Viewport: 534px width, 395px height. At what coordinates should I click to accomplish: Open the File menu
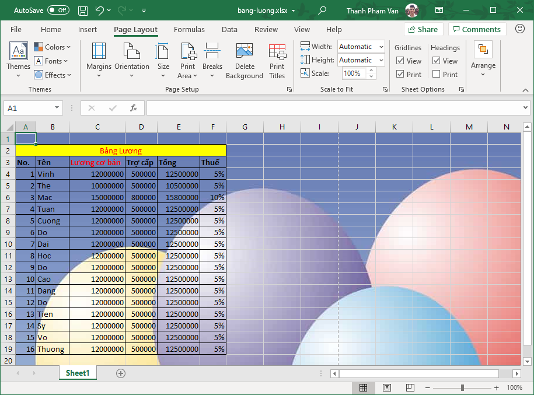click(x=16, y=30)
